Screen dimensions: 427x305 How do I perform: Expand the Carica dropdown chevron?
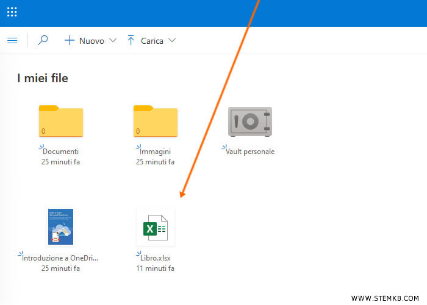[171, 41]
